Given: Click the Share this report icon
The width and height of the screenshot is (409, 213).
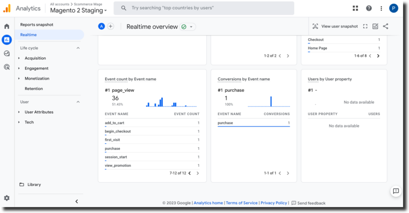Looking at the screenshot, I should click(x=385, y=26).
